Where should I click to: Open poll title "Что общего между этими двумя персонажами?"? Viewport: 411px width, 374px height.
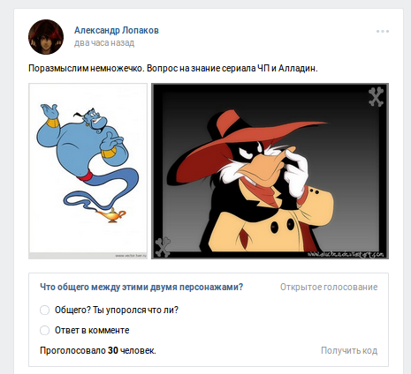pyautogui.click(x=141, y=287)
